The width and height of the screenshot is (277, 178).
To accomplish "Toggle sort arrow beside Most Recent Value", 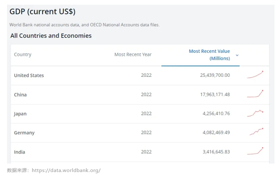I will coord(237,55).
